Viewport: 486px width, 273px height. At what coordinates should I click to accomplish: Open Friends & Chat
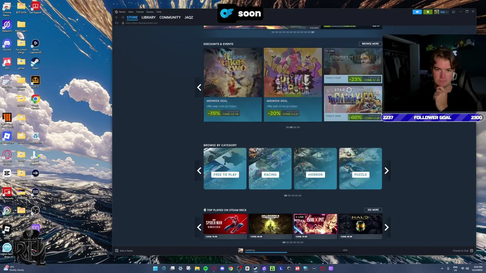pos(463,251)
